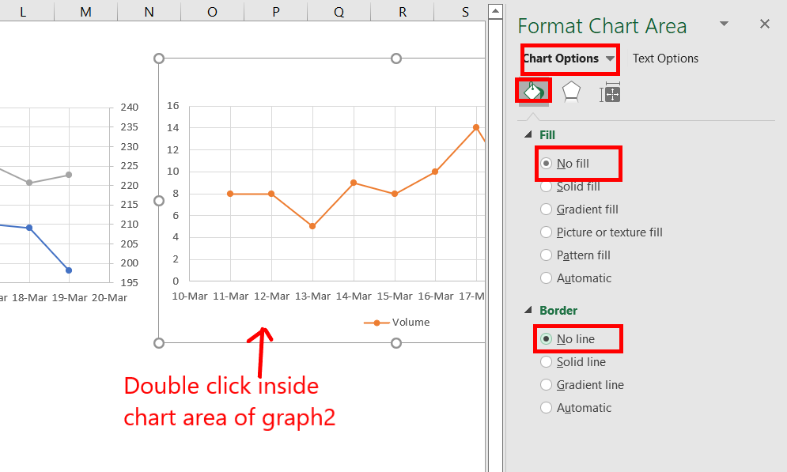Screen dimensions: 787x472
Task: Open the Size & Properties tab icon
Action: tap(610, 93)
